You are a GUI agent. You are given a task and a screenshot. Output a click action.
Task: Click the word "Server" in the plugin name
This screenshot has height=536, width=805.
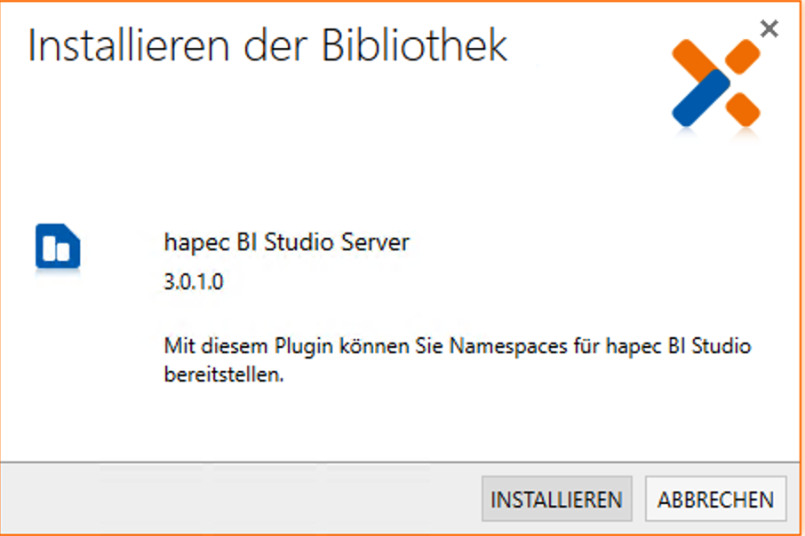click(379, 242)
